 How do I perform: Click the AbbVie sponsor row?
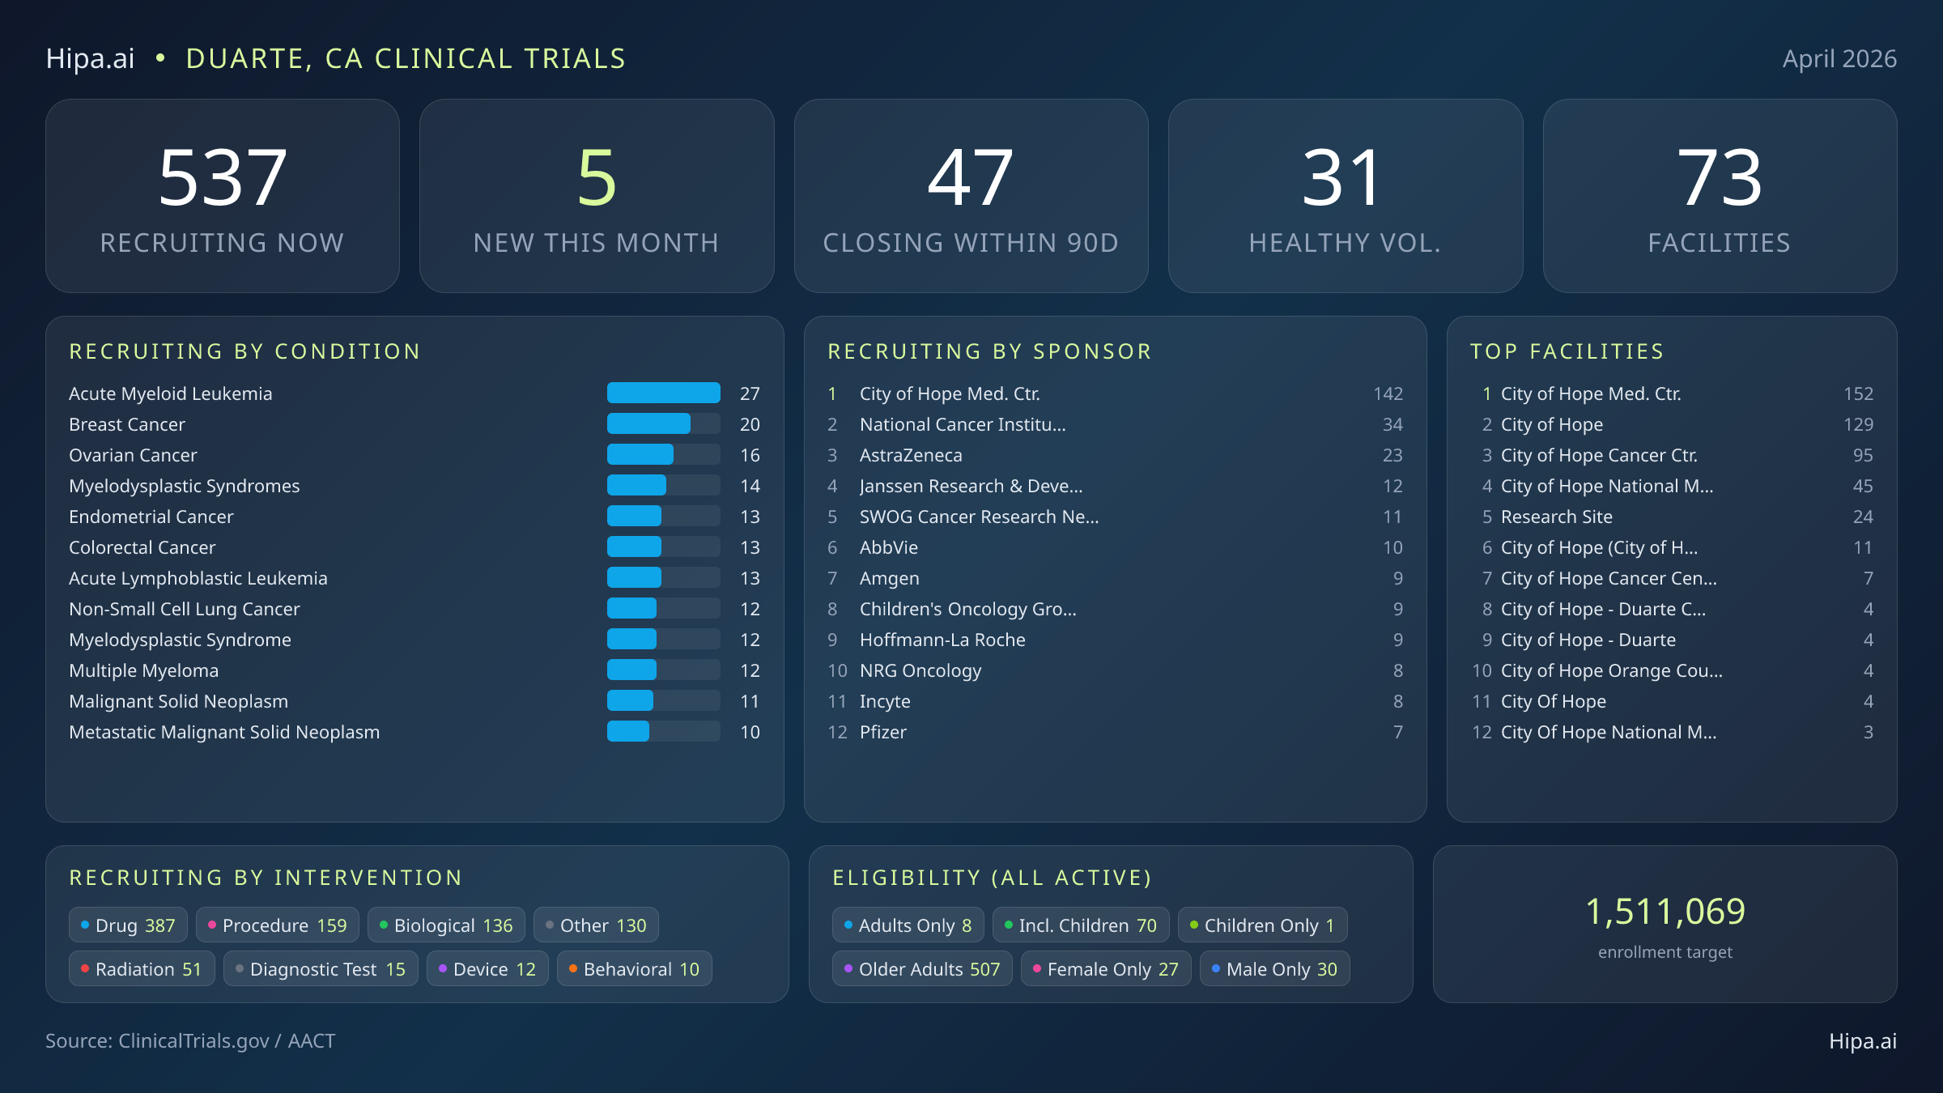pyautogui.click(x=1115, y=546)
